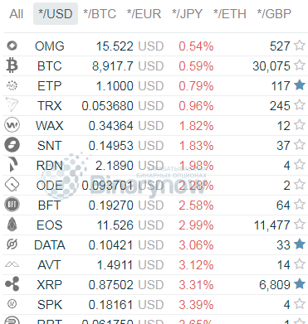Click the Bitcoin coin icon
Image resolution: width=308 pixels, height=324 pixels.
click(12, 65)
